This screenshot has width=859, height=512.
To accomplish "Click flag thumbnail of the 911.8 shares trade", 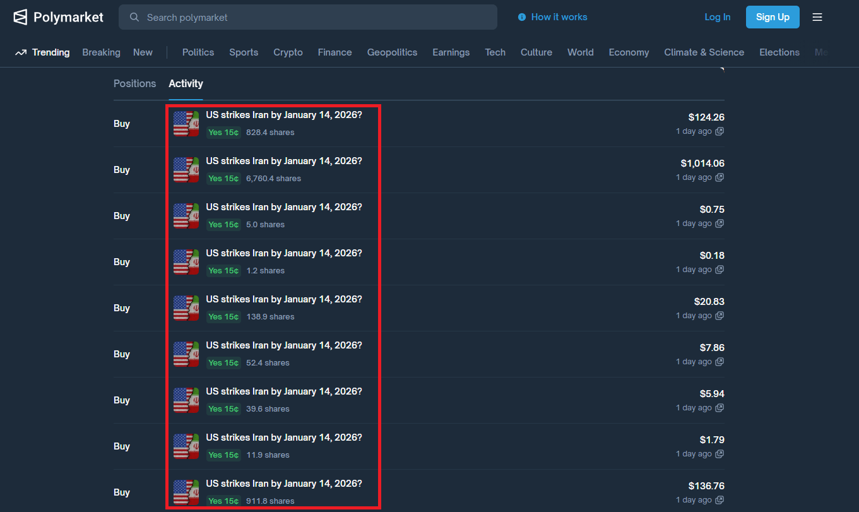I will coord(186,492).
